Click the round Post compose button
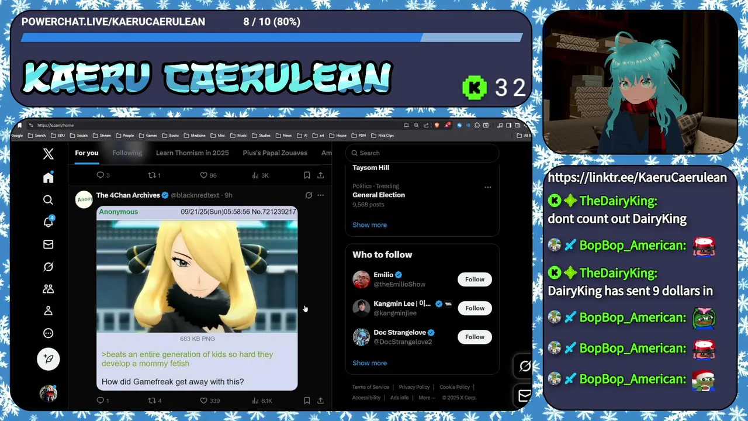The height and width of the screenshot is (421, 748). tap(49, 359)
